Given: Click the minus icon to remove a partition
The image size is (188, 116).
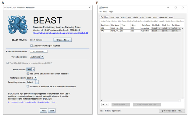Looking at the screenshot, I should [x=106, y=105].
